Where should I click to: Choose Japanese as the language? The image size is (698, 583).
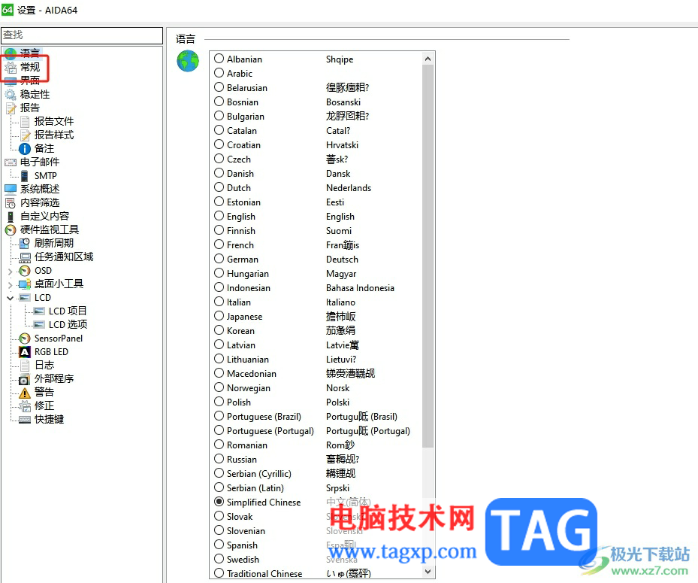[x=219, y=316]
